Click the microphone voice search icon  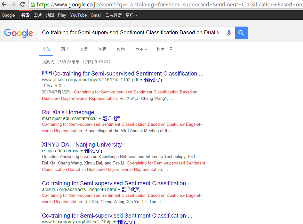[228, 33]
